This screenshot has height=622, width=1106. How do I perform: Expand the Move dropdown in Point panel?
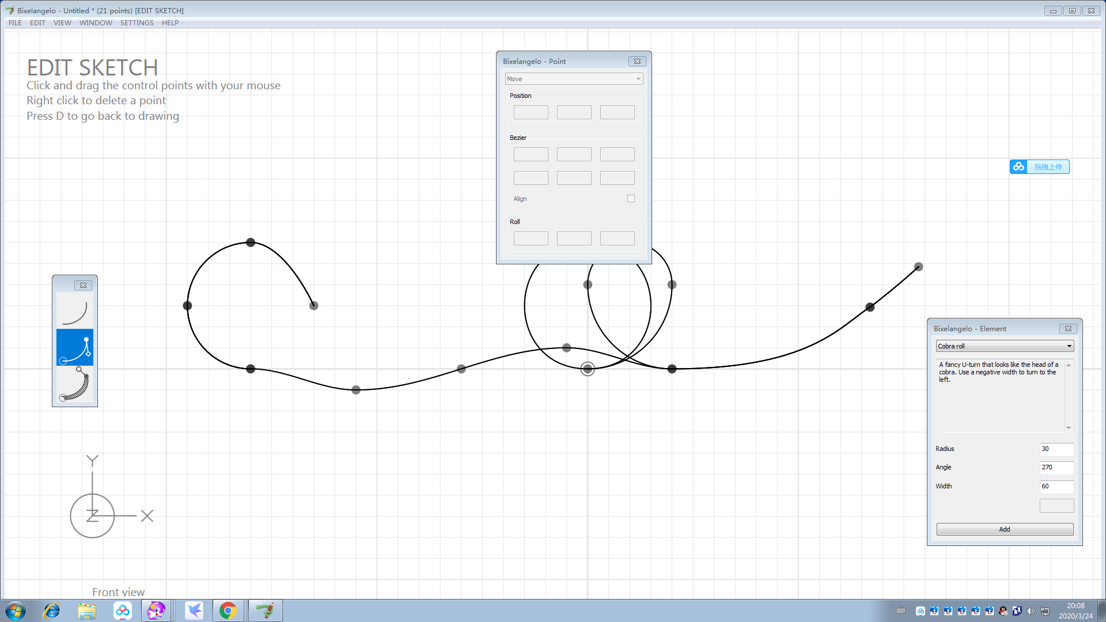(x=574, y=79)
